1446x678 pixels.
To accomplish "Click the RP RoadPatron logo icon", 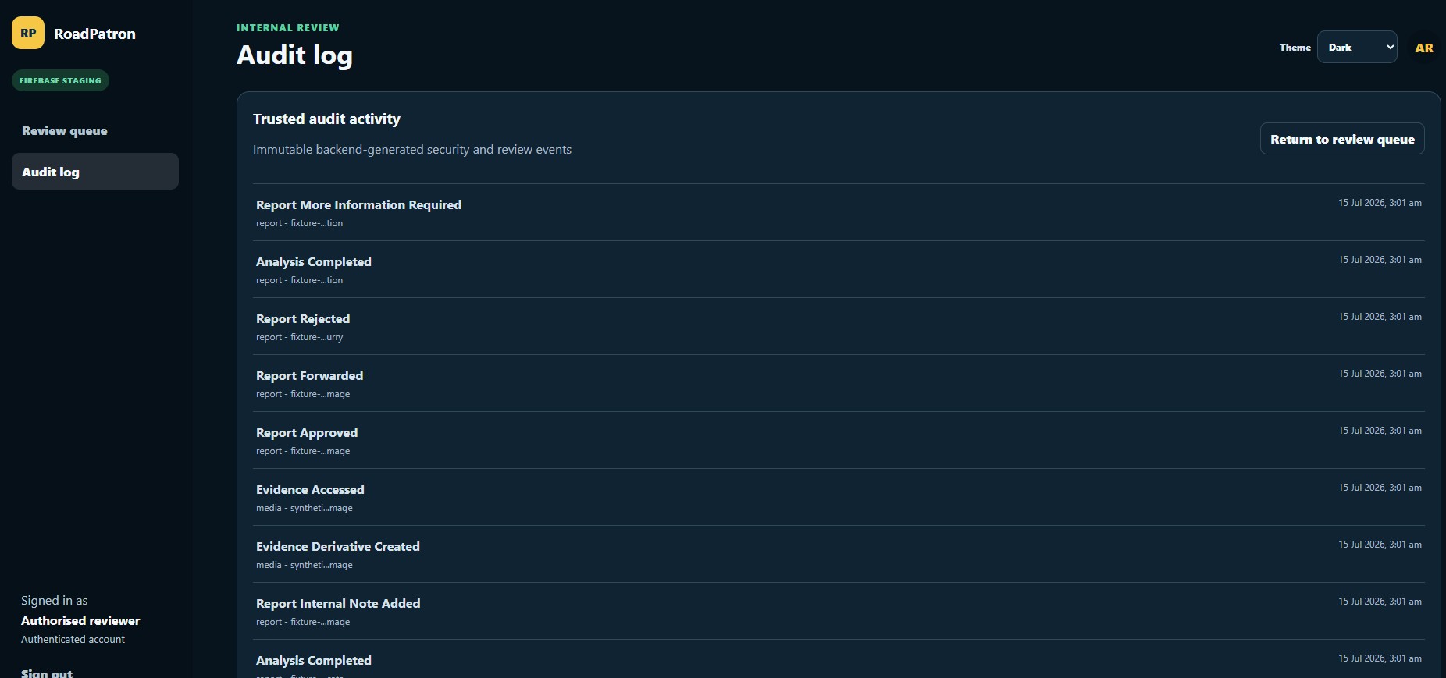I will [x=28, y=34].
